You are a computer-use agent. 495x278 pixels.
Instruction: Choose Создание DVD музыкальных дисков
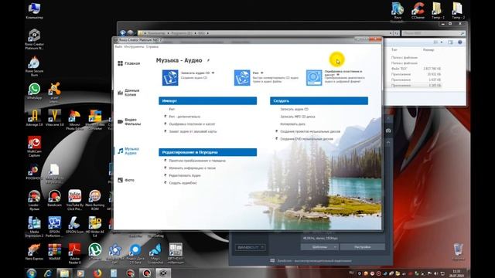pyautogui.click(x=306, y=139)
